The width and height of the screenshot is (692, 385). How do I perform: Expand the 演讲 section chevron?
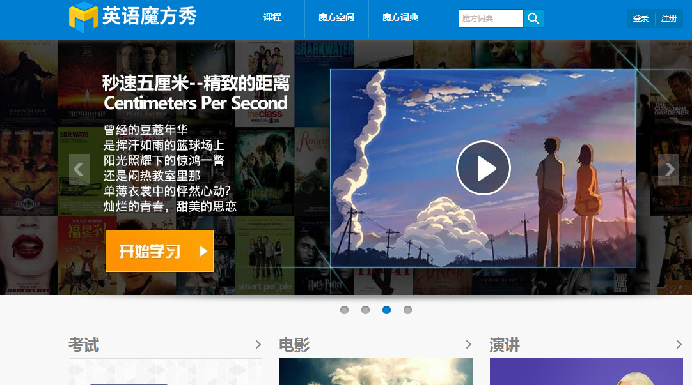(679, 345)
